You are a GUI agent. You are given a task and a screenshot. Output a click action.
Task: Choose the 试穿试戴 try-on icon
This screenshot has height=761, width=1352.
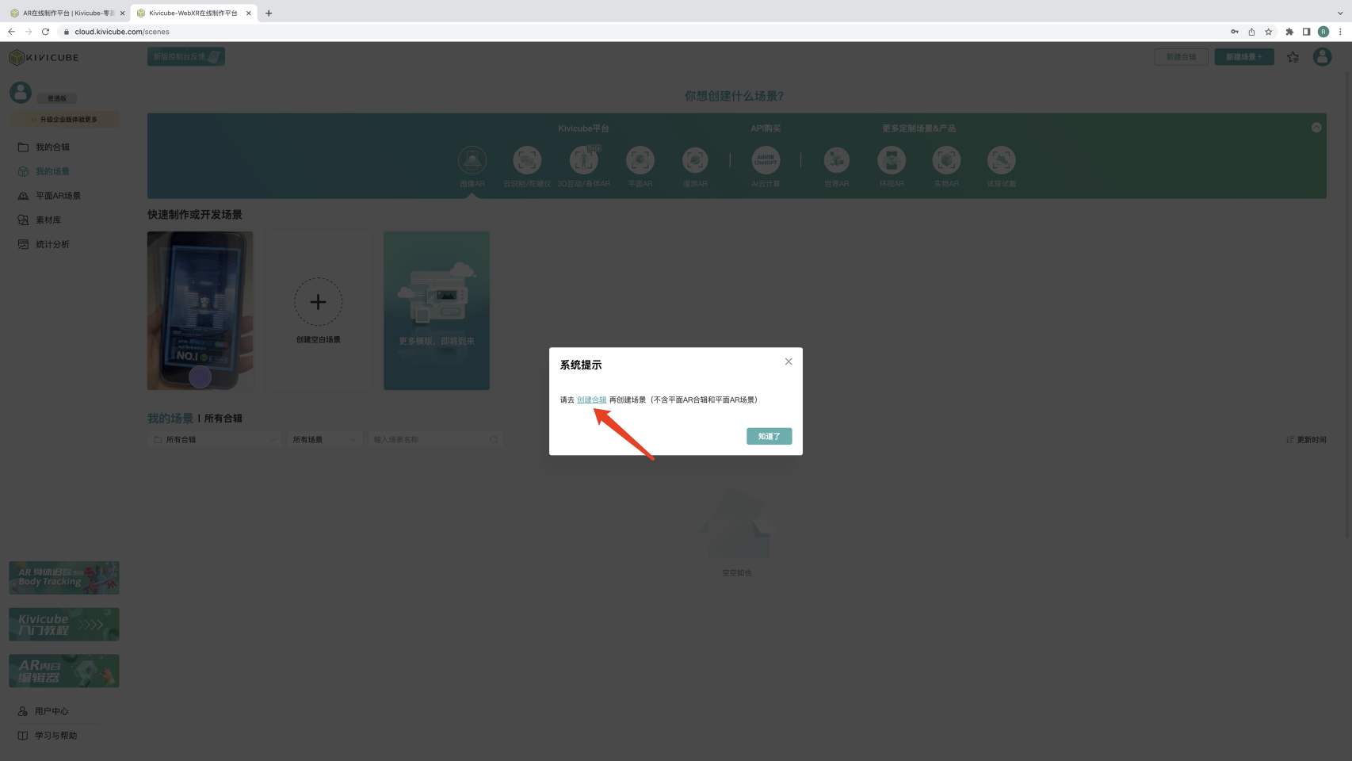(x=1001, y=160)
